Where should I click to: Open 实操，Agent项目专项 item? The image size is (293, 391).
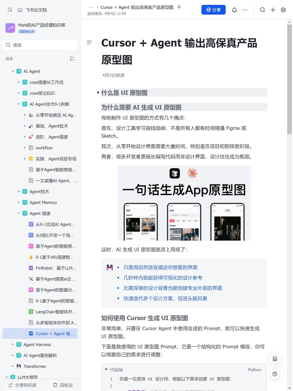tap(40, 159)
